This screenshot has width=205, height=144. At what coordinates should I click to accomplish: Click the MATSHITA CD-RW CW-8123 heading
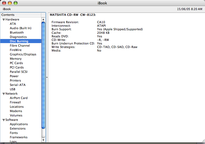[x=73, y=15]
